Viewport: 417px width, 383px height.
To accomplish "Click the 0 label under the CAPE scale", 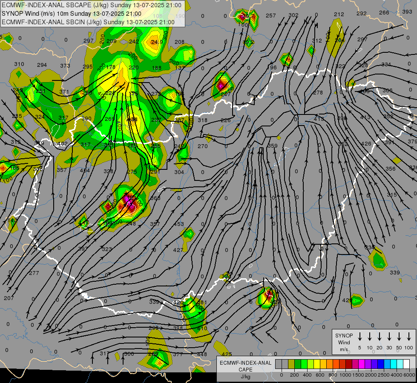I will 282,375.
